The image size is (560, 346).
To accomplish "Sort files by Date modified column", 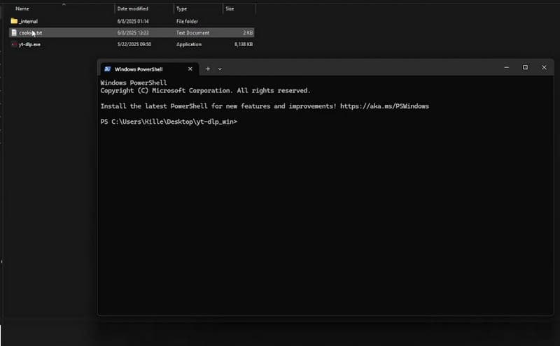I will (132, 8).
